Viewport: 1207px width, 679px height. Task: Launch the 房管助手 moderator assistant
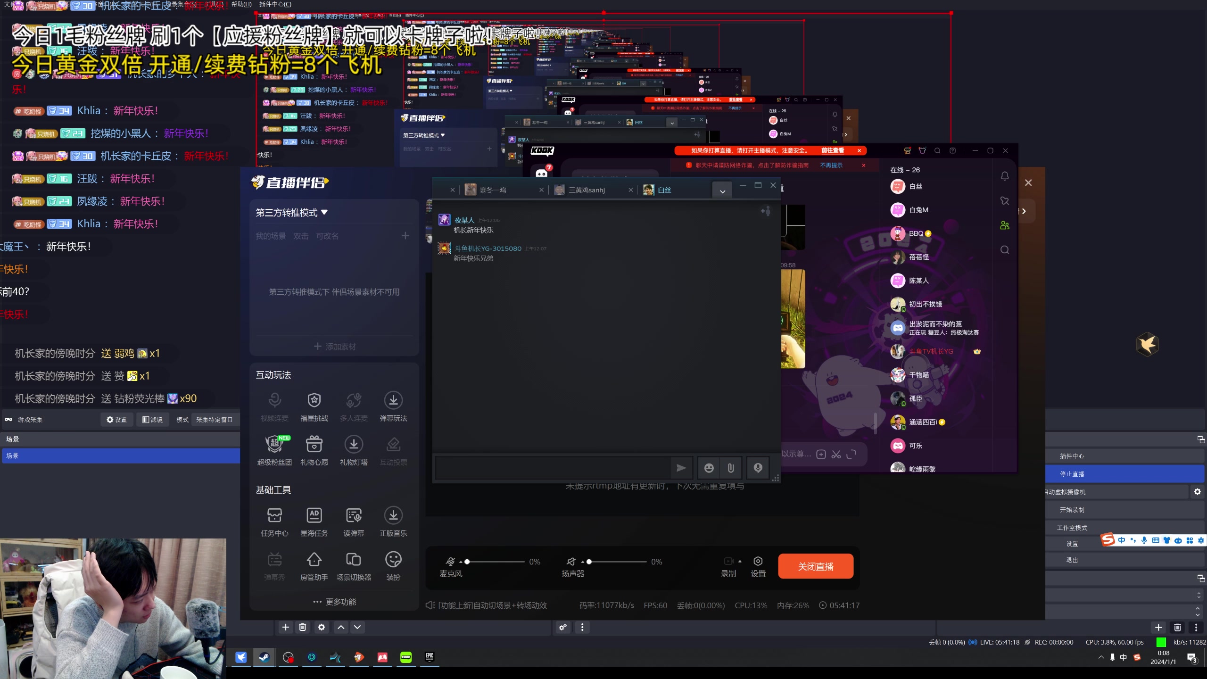coord(314,560)
